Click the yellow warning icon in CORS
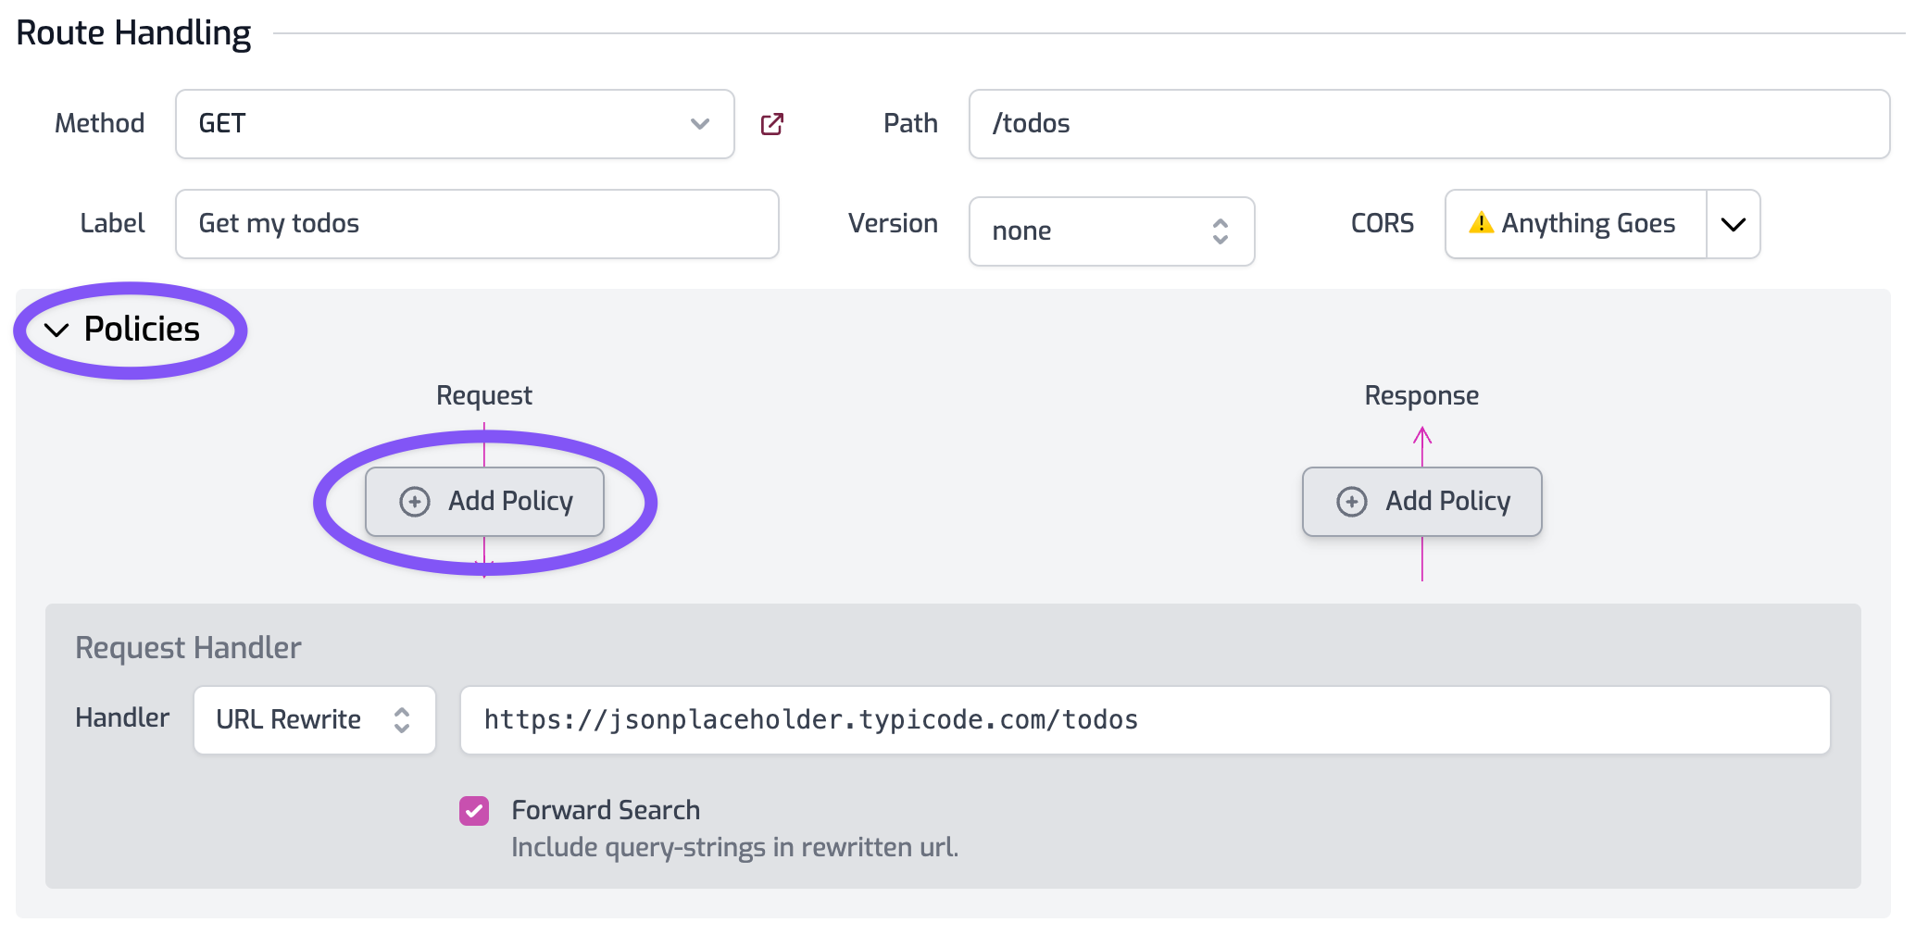The width and height of the screenshot is (1928, 935). pyautogui.click(x=1481, y=223)
